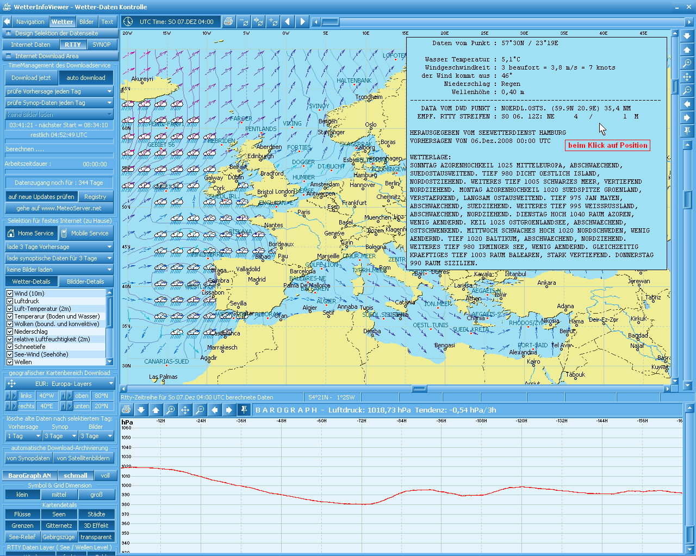696x556 pixels.
Task: Click the four-arrow pan icon in right map toolbar
Action: (x=687, y=77)
